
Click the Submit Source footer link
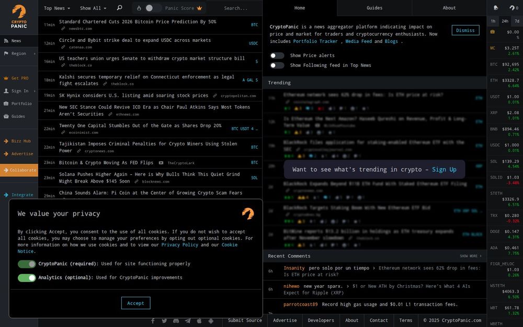click(245, 320)
